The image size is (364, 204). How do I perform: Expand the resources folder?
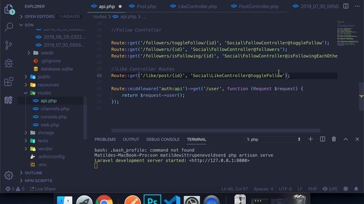26,84
